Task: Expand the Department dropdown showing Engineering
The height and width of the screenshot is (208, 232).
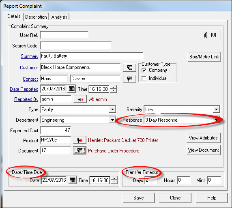Action: tap(112, 120)
